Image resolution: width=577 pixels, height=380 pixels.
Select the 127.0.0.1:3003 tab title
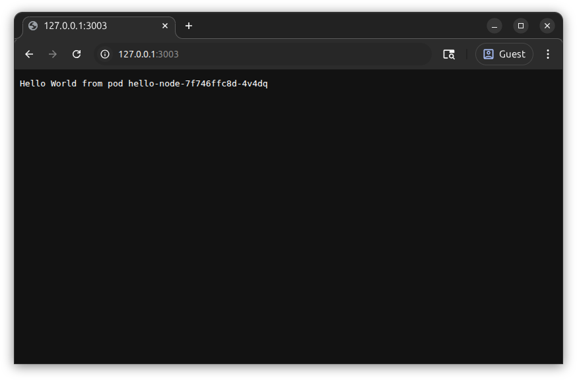(x=75, y=26)
